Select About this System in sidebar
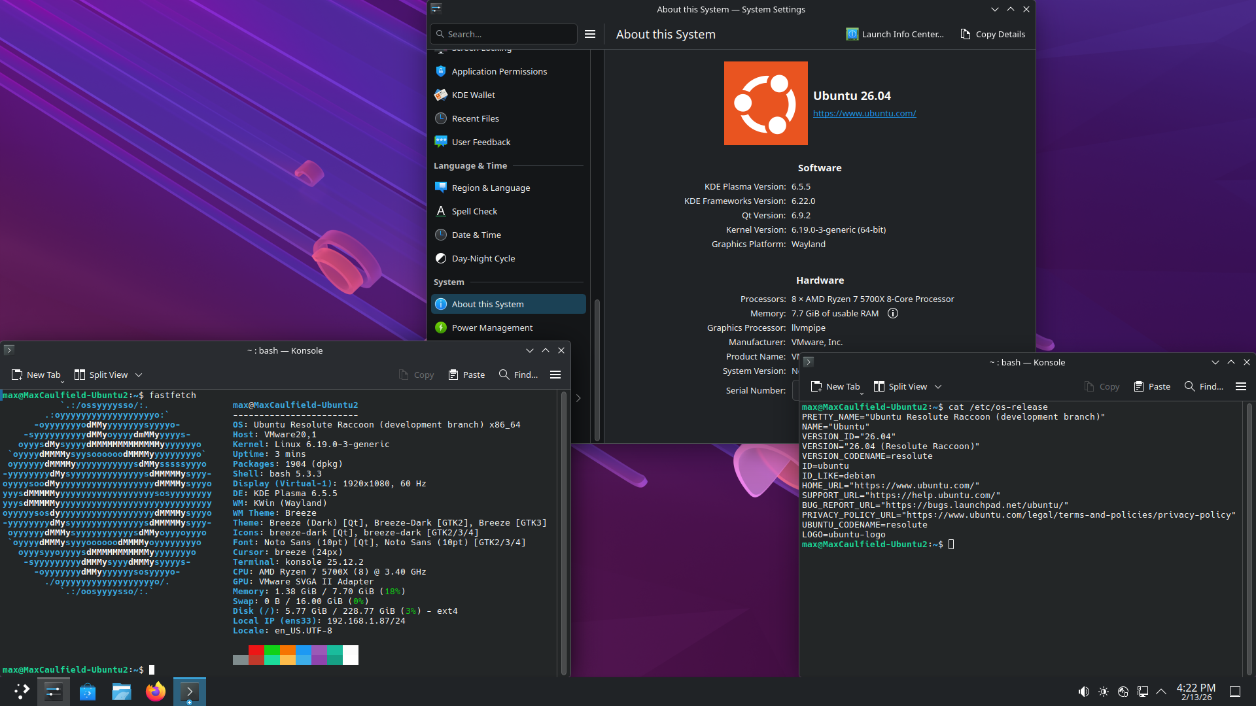 point(508,304)
